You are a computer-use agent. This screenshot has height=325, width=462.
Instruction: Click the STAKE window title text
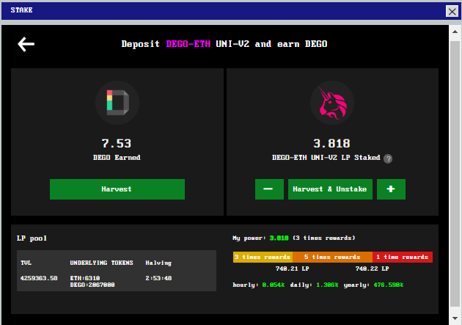(x=21, y=10)
